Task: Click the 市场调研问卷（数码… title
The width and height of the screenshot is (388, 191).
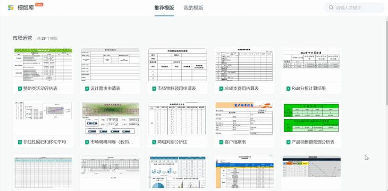Action: coord(112,142)
